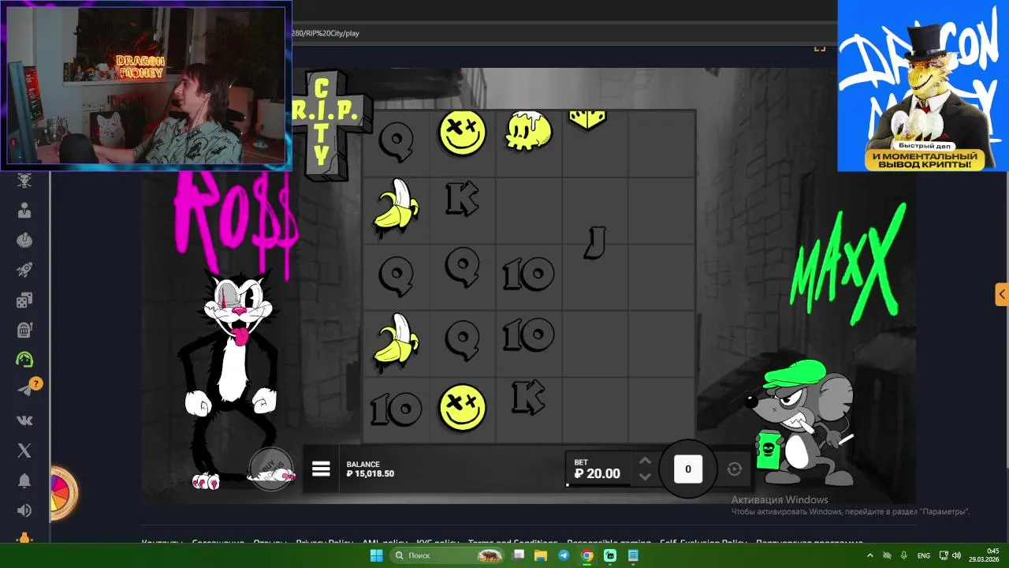Open the teal streaming app in taskbar
1009x568 pixels.
(x=610, y=555)
